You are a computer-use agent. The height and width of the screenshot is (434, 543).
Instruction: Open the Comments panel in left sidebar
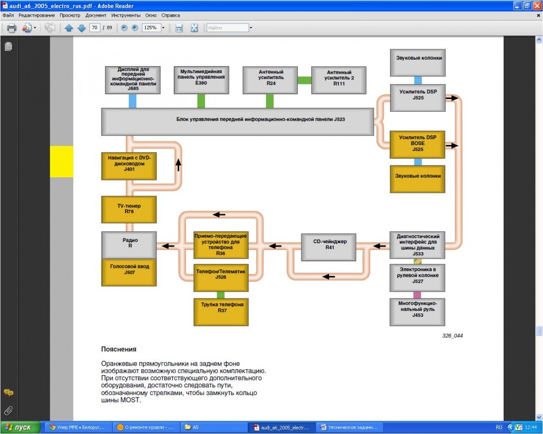(8, 392)
